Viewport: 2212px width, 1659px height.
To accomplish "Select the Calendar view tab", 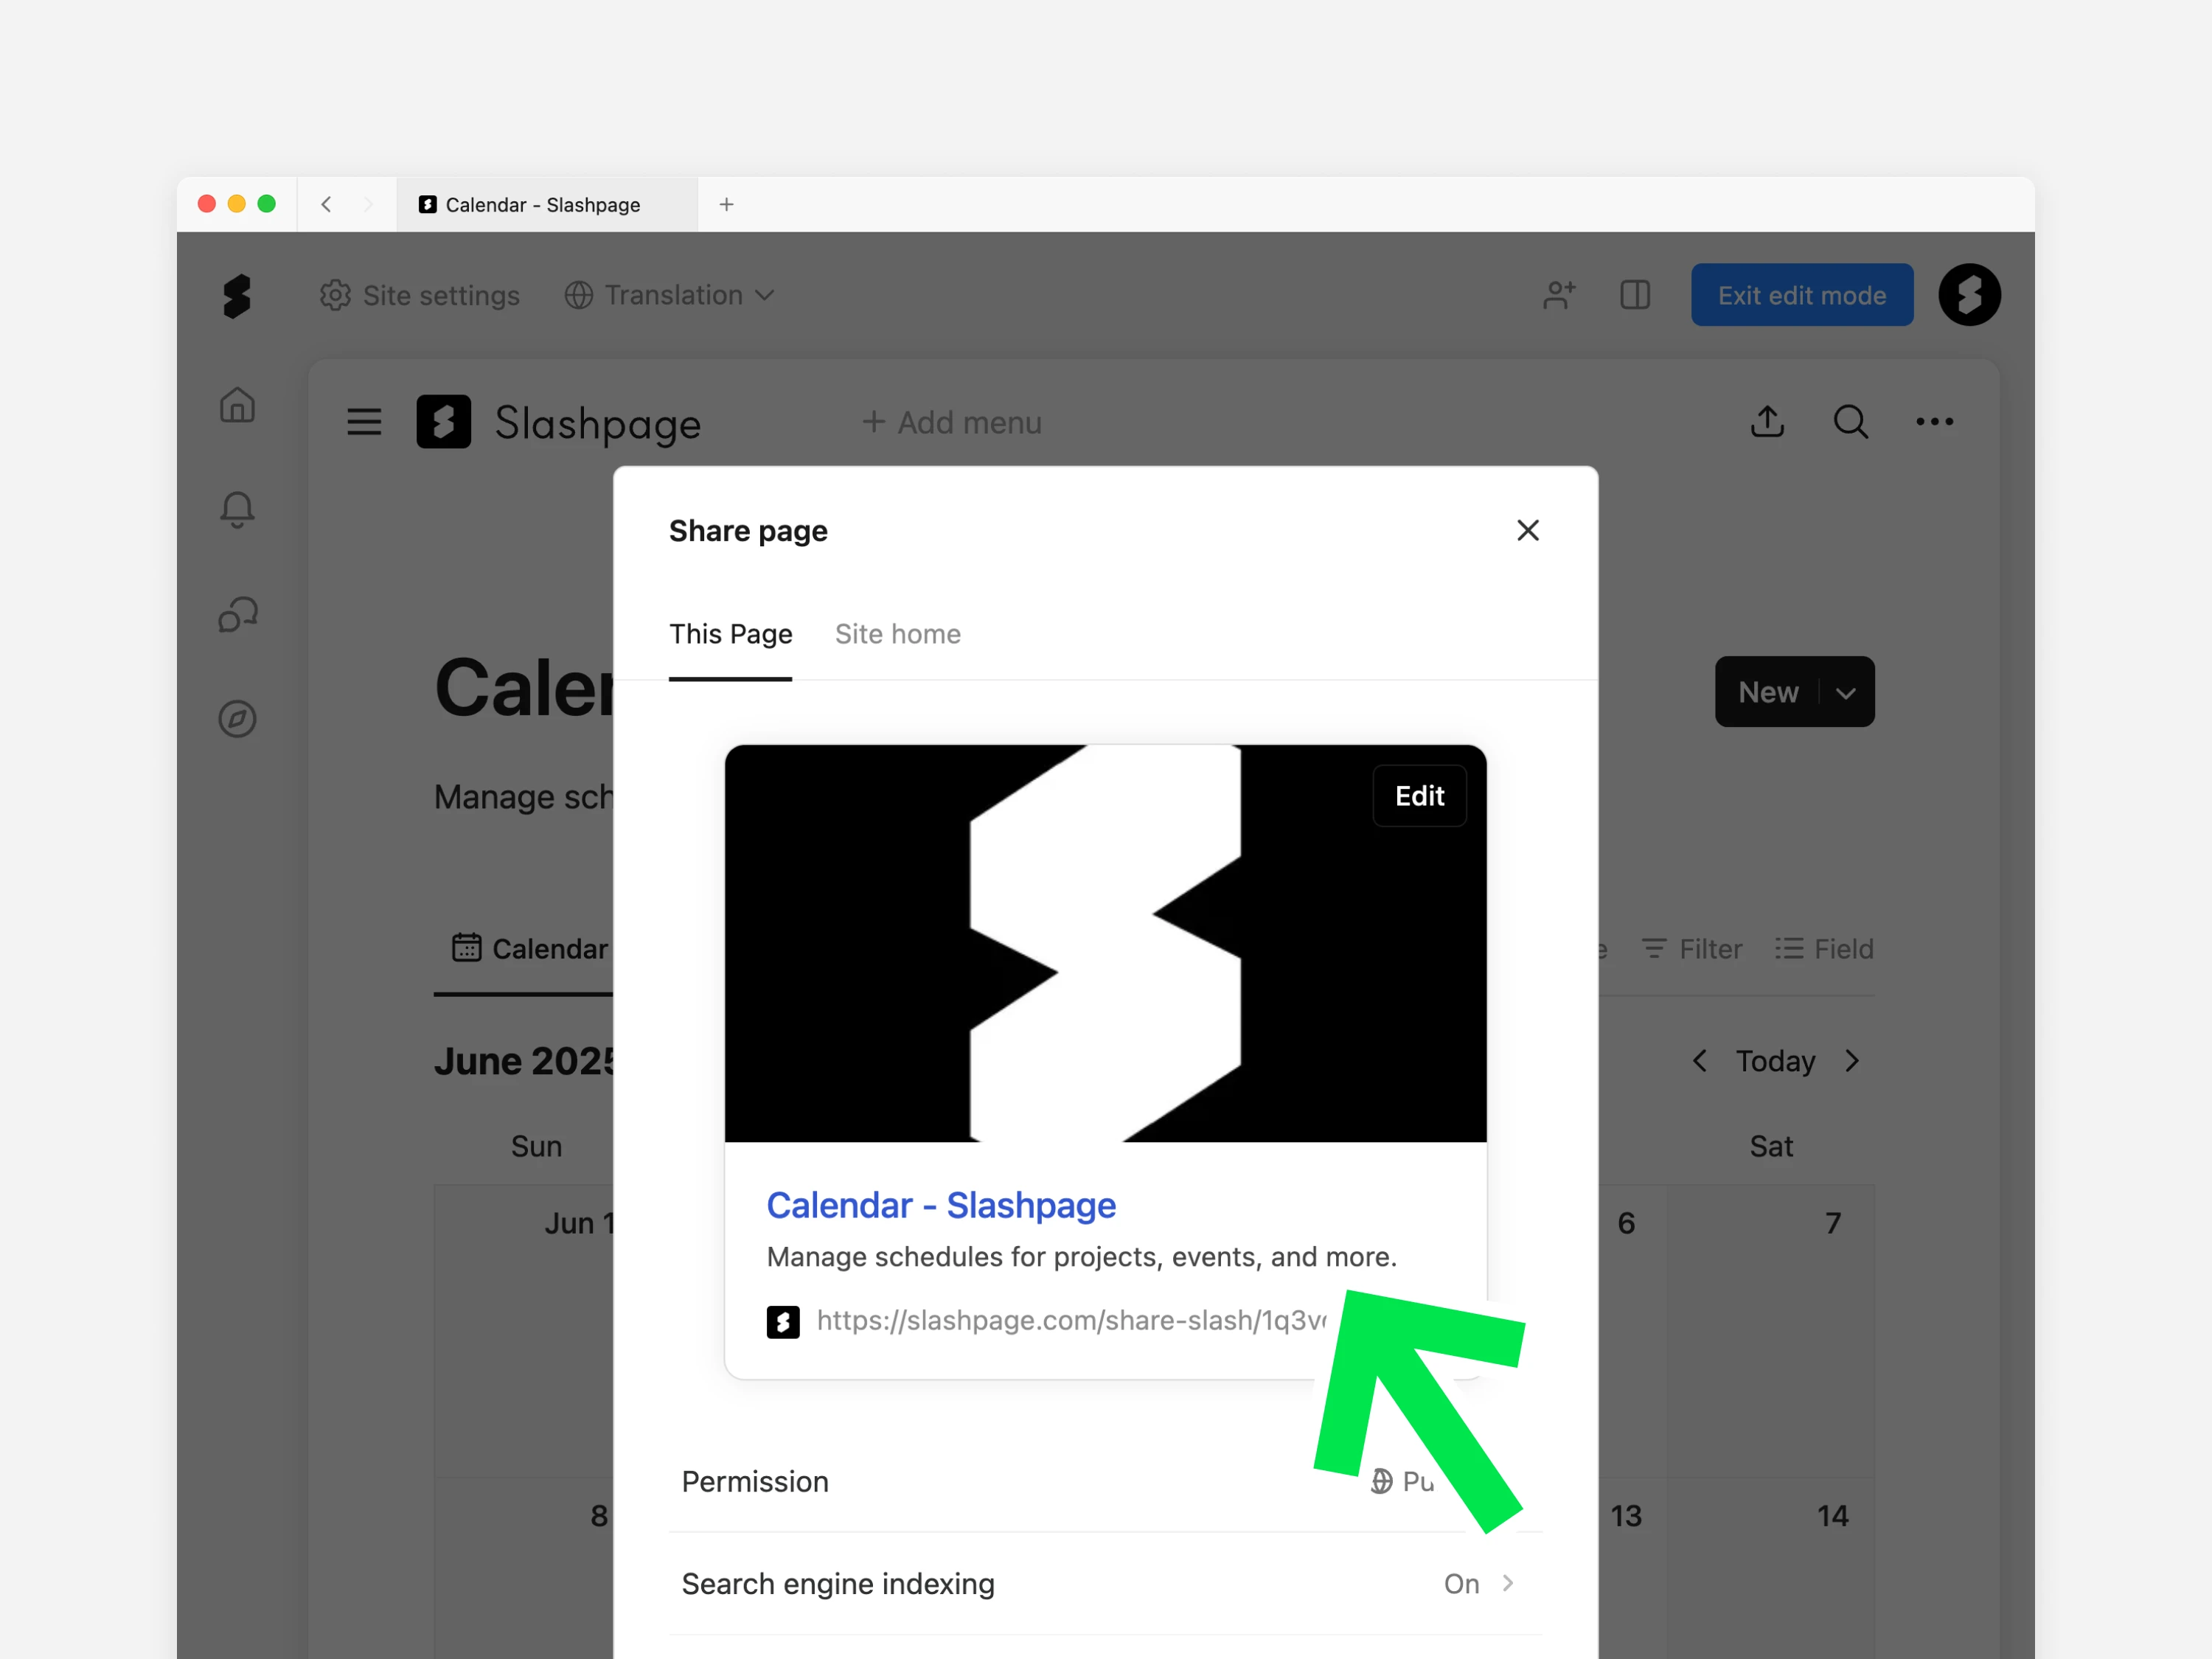I will click(530, 949).
